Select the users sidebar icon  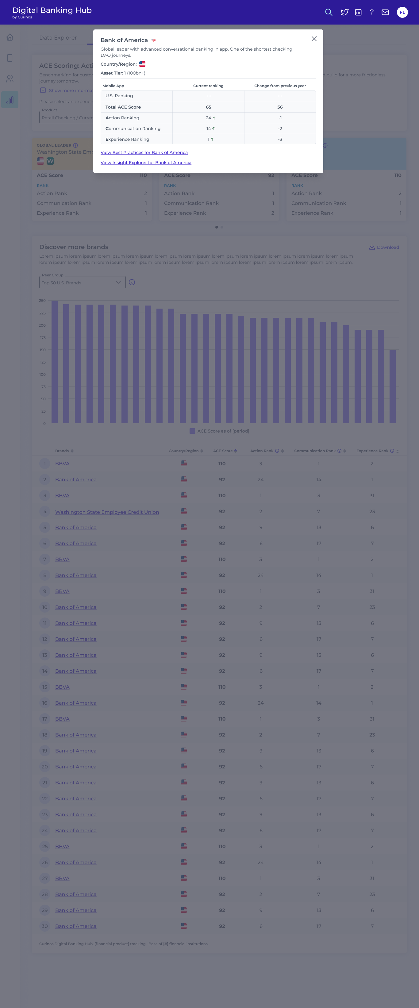tap(10, 79)
